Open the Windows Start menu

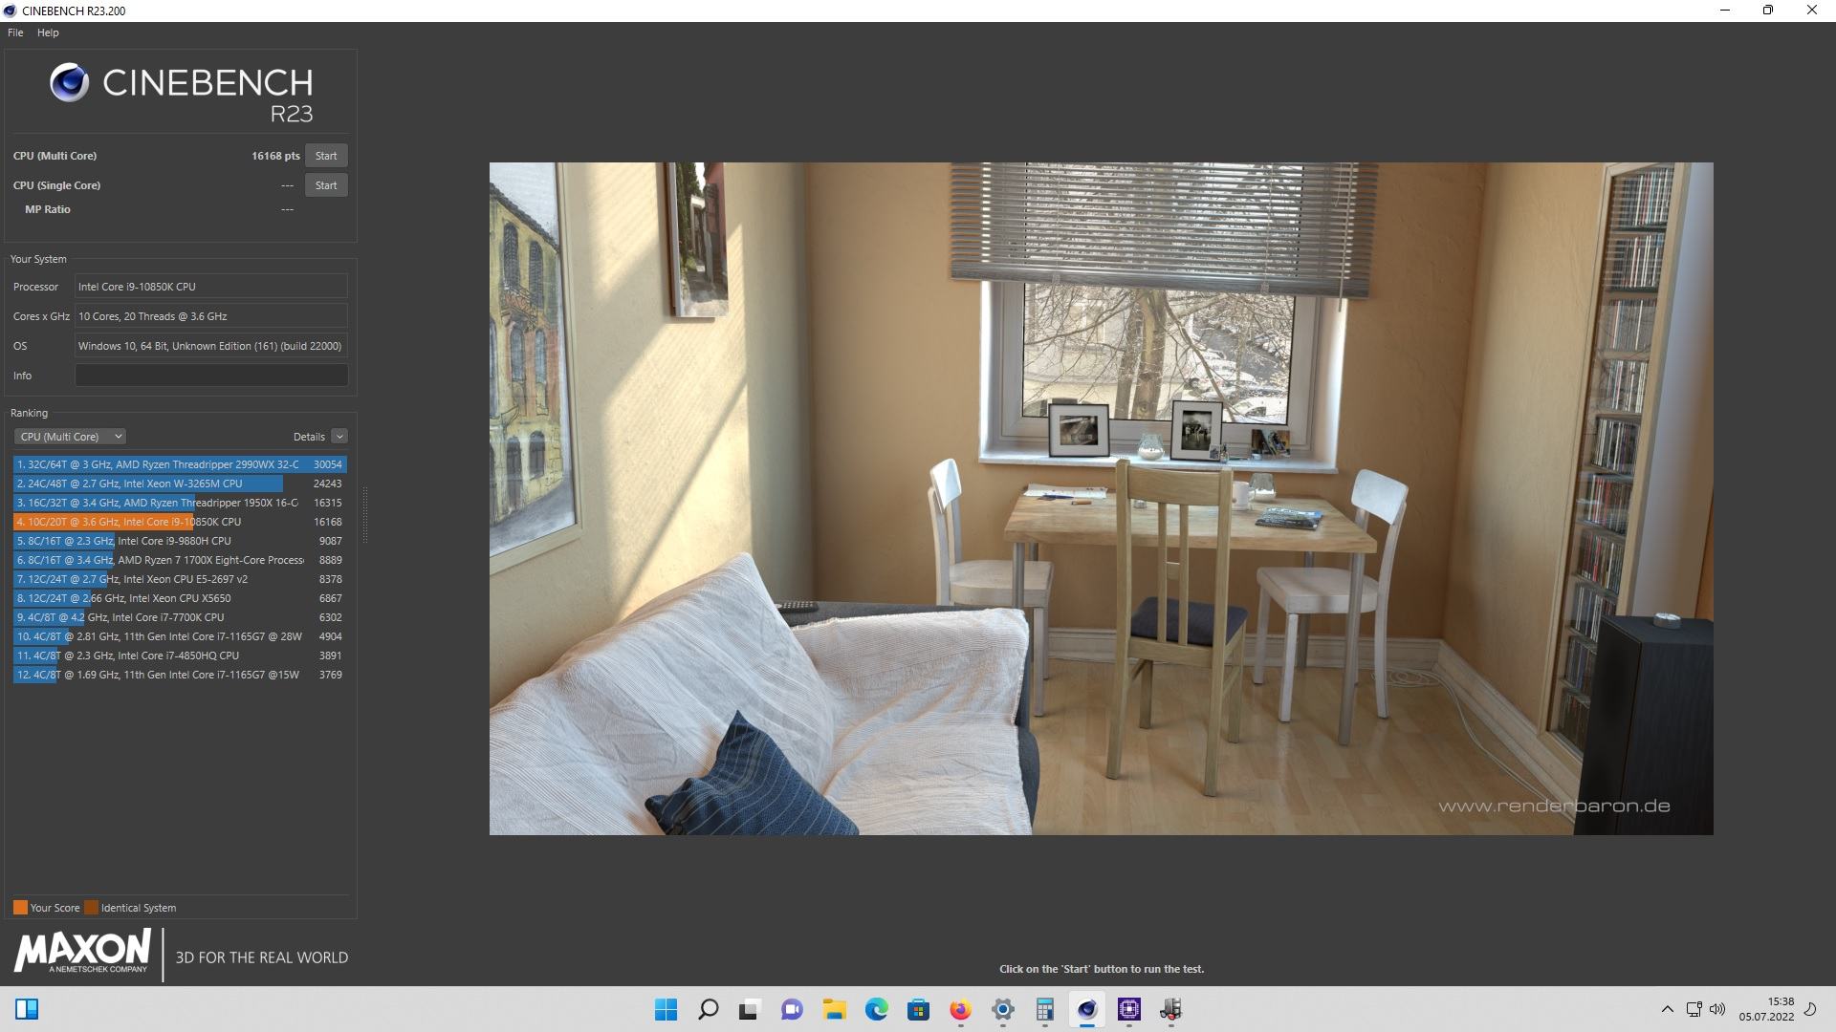coord(666,1009)
